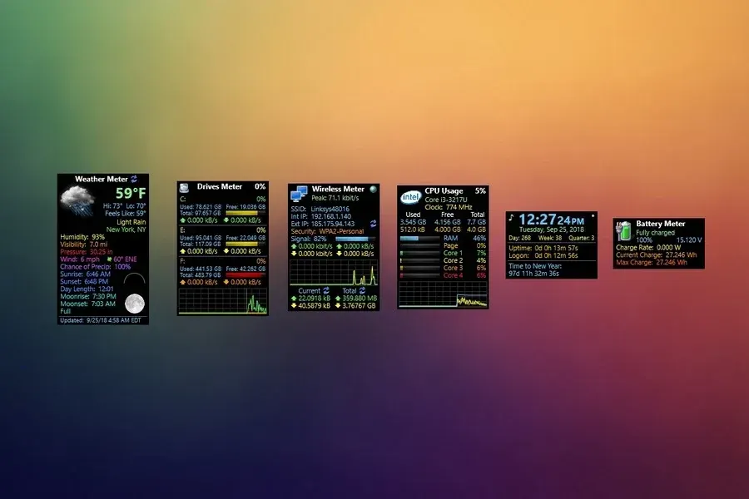Click the Weather Meter title
The width and height of the screenshot is (749, 499).
[x=102, y=179]
